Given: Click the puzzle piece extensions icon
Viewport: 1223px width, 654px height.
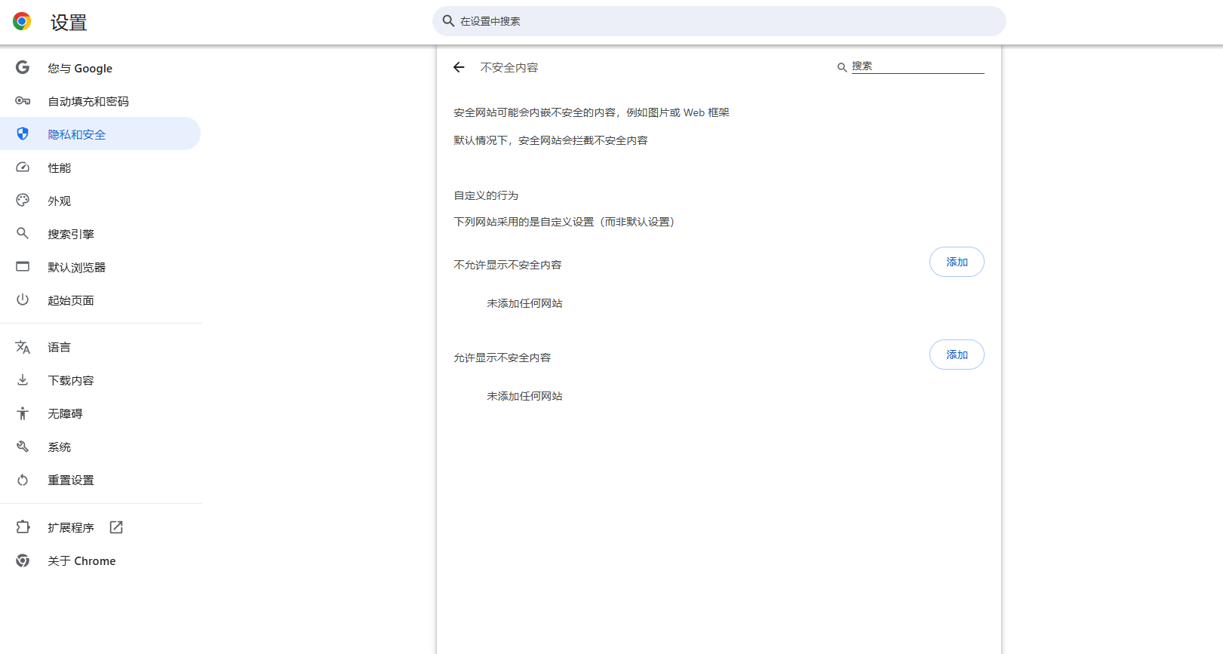Looking at the screenshot, I should point(23,527).
